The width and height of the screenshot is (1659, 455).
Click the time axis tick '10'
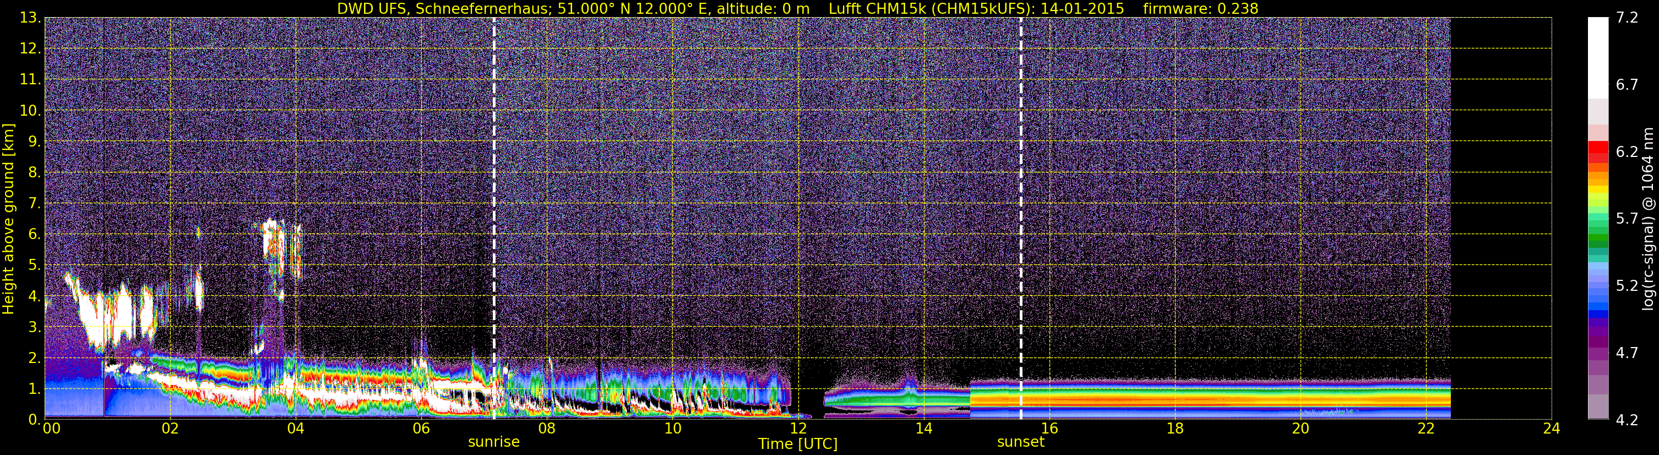pyautogui.click(x=672, y=429)
